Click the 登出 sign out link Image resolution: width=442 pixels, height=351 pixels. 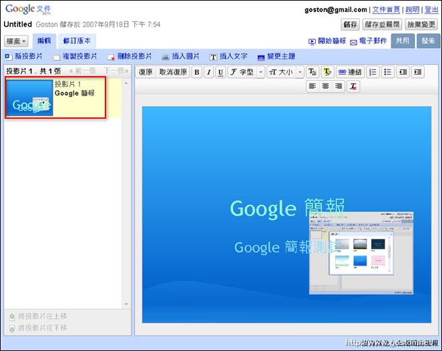click(x=431, y=9)
